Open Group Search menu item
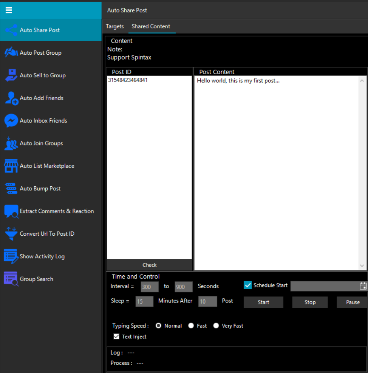The width and height of the screenshot is (368, 373). pos(51,279)
